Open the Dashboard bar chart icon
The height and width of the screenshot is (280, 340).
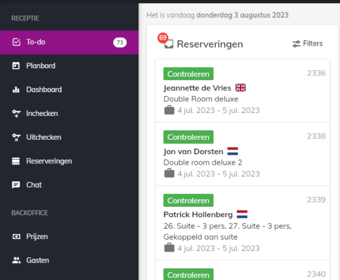click(x=16, y=89)
